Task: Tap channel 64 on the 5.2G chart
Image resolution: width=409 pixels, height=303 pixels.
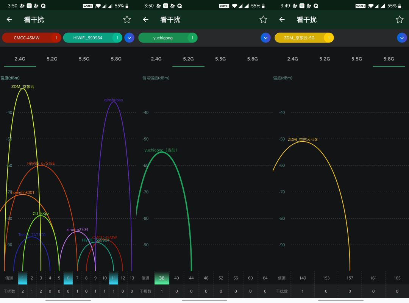Action: pos(265,278)
